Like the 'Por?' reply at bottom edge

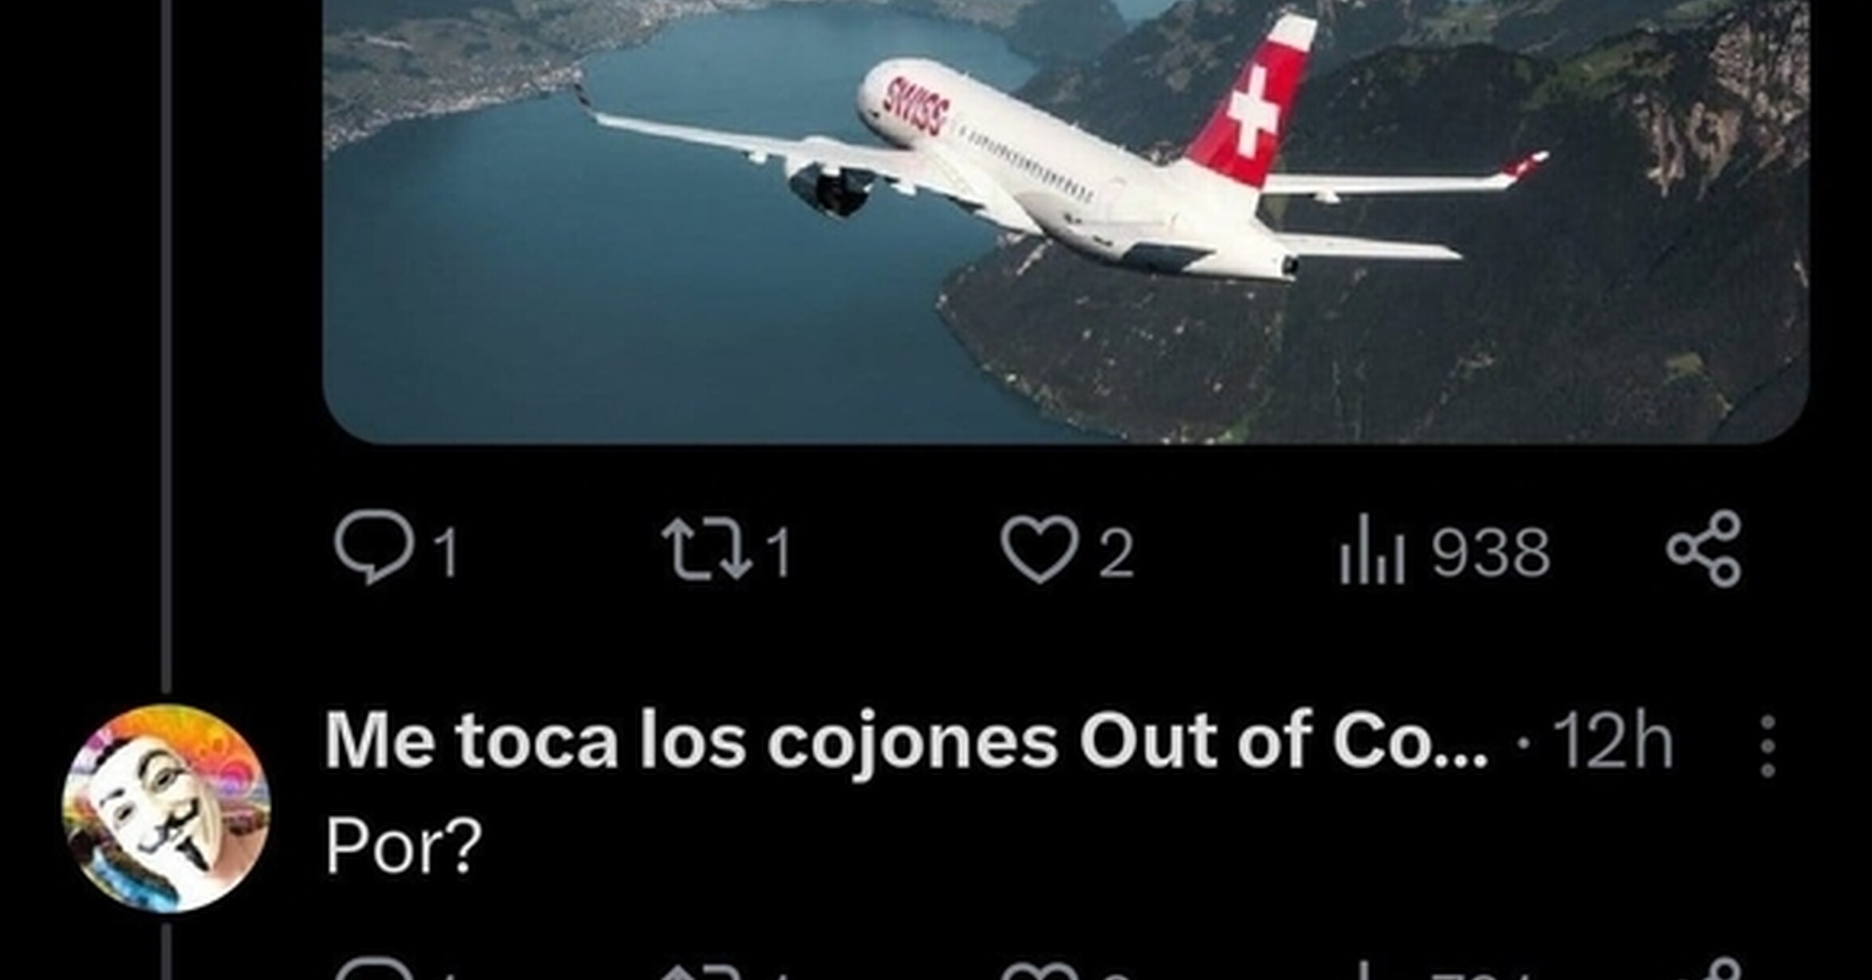pyautogui.click(x=1040, y=970)
